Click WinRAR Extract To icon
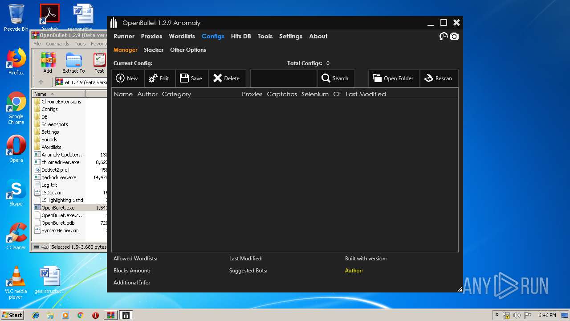This screenshot has width=570, height=321. (x=73, y=63)
